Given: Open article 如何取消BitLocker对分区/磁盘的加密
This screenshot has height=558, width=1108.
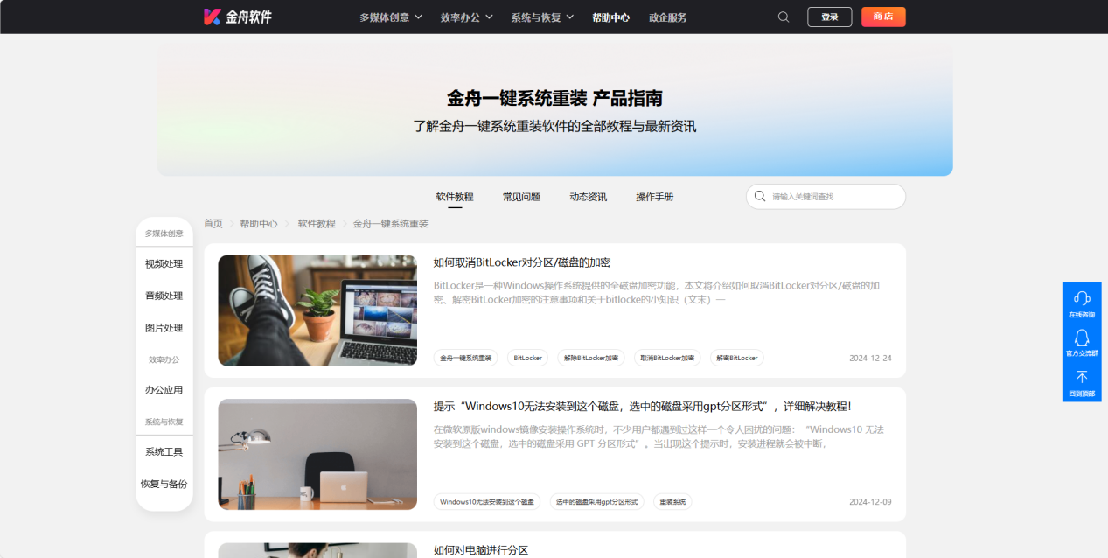Looking at the screenshot, I should coord(522,262).
